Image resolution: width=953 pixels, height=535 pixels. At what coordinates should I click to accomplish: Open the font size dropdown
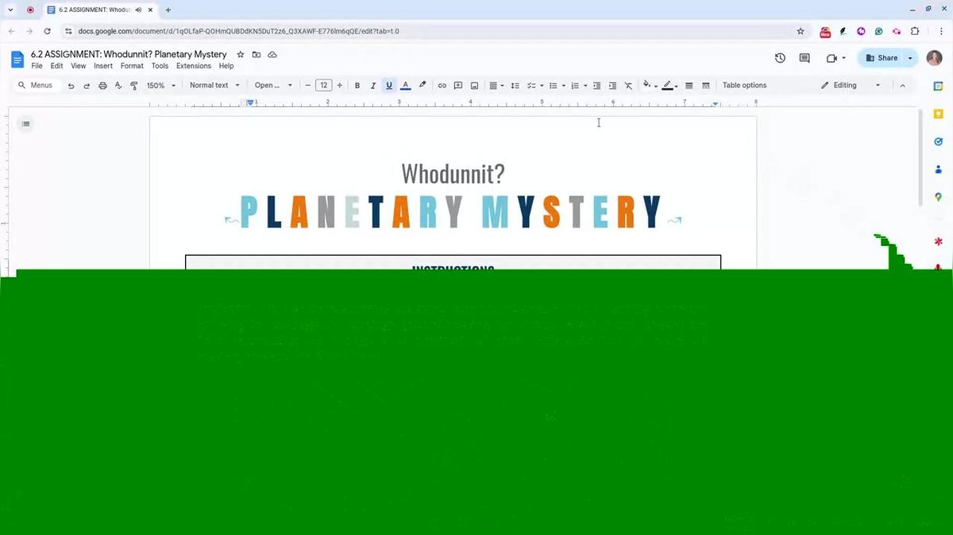[323, 85]
